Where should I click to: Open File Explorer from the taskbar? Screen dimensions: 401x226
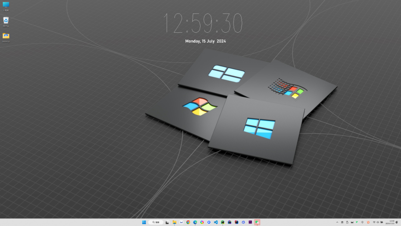(175, 222)
